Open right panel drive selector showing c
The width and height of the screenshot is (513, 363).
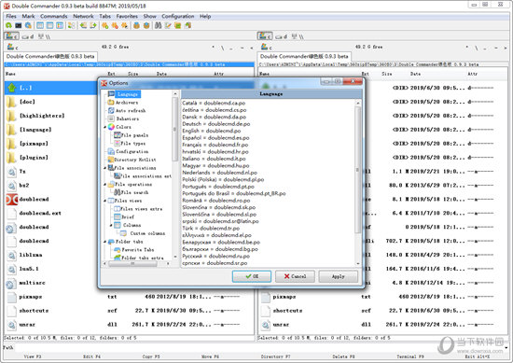point(267,48)
